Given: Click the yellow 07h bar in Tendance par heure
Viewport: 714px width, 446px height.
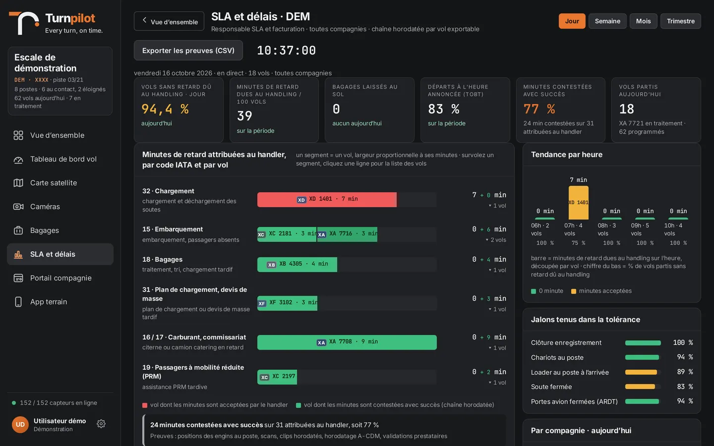Looking at the screenshot, I should [579, 202].
